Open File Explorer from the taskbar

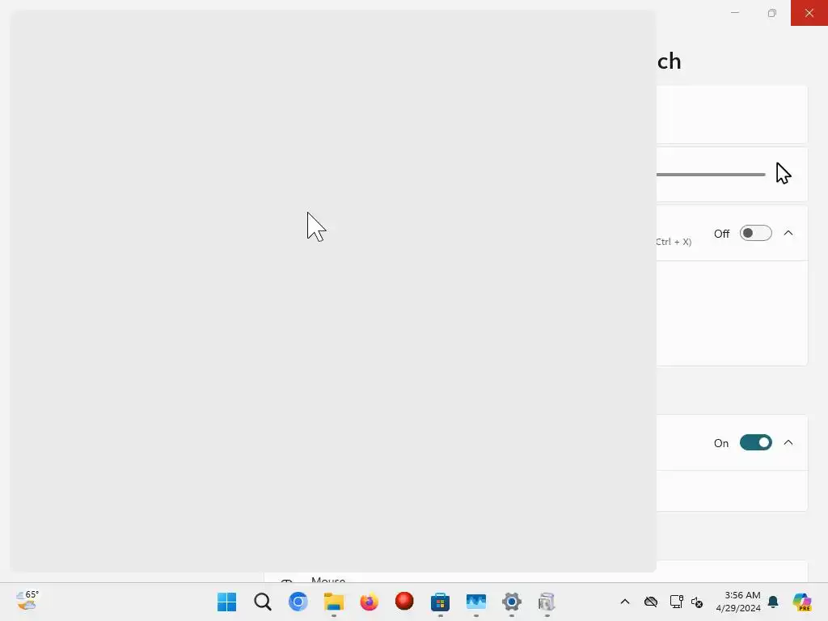click(334, 602)
